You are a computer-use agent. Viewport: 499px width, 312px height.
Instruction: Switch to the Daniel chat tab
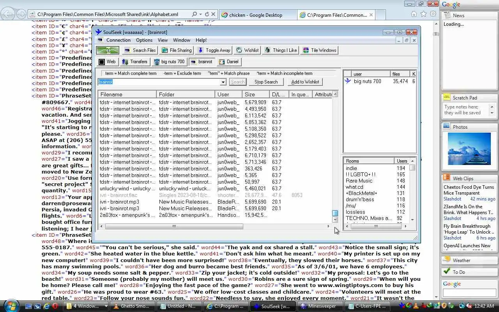228,62
